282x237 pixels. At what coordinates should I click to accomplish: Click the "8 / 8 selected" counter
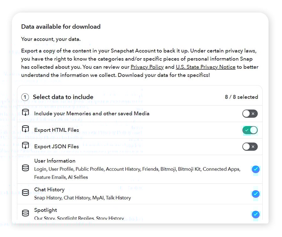pos(241,97)
